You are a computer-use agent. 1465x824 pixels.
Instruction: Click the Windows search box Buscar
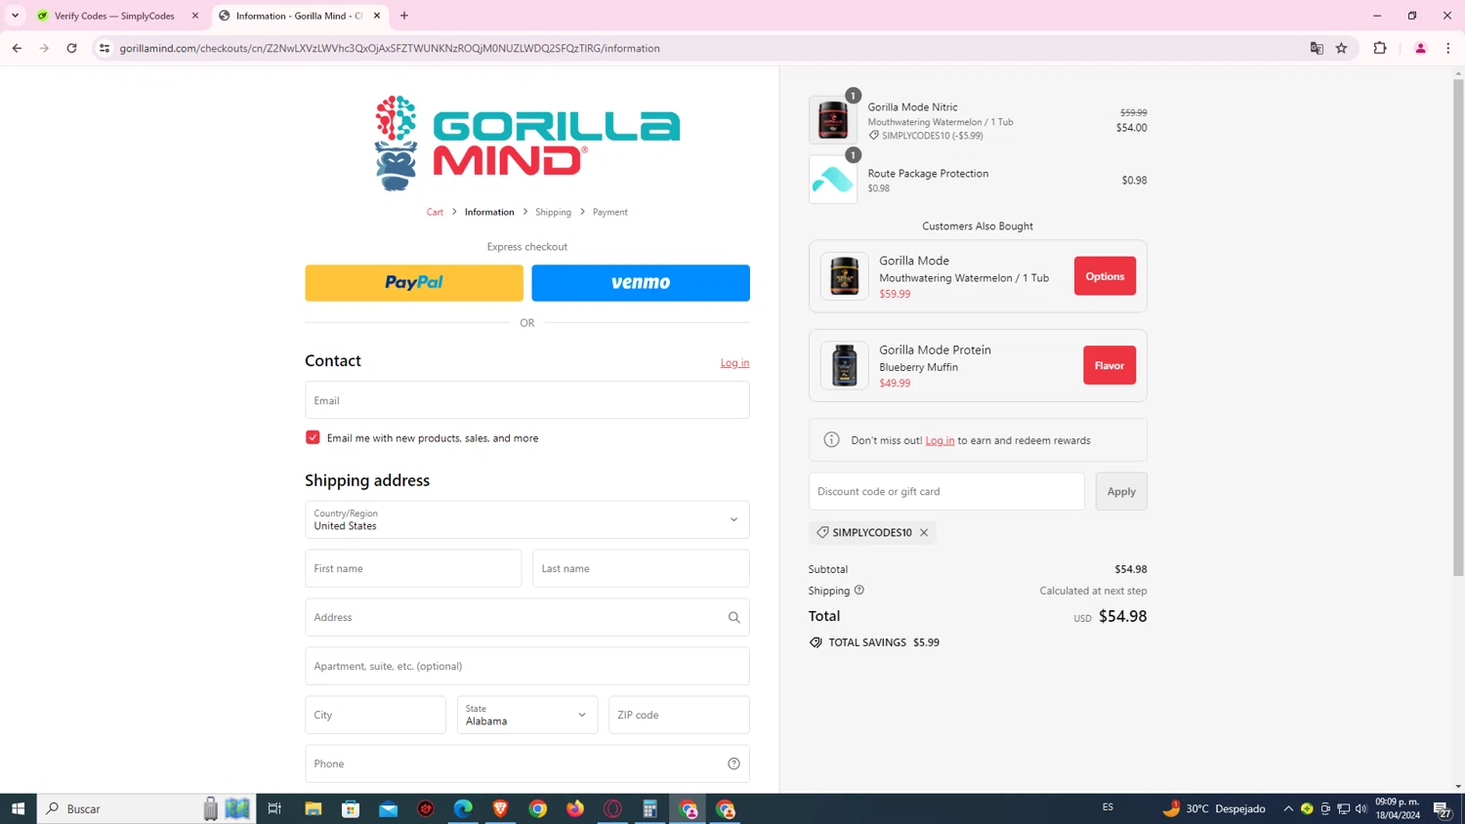(146, 808)
